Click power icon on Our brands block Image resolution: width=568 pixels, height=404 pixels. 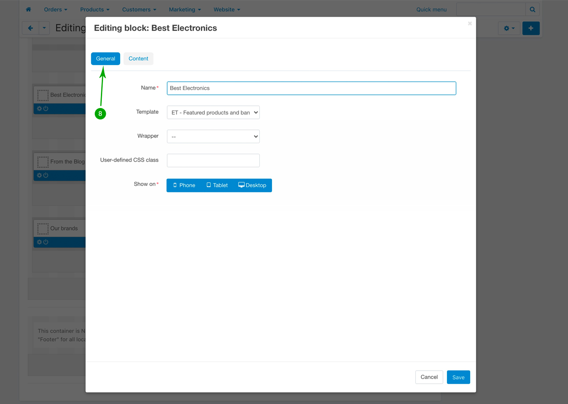pos(46,242)
